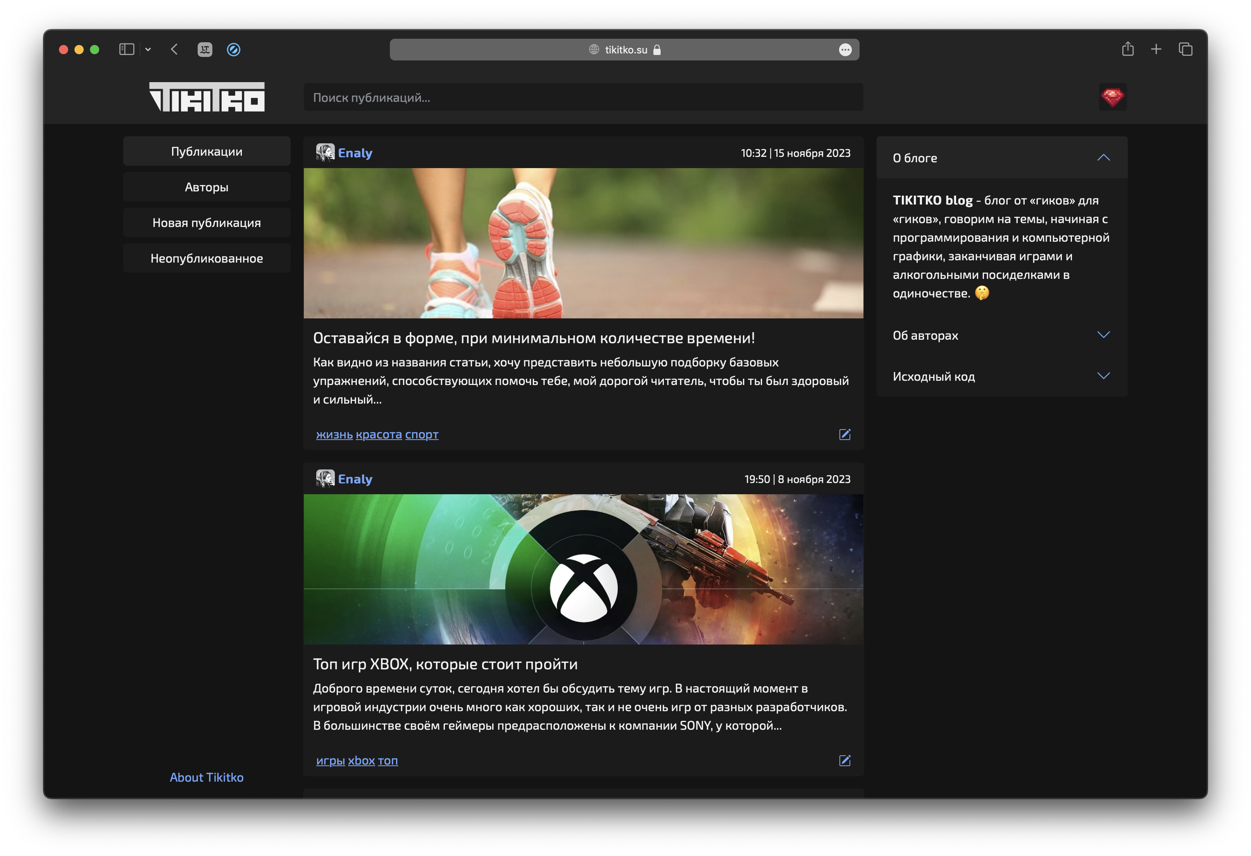1251x856 pixels.
Task: Open a new tab with plus icon
Action: pyautogui.click(x=1156, y=50)
